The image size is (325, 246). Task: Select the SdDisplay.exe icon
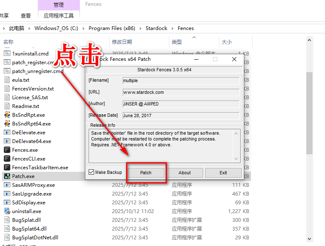click(x=7, y=202)
